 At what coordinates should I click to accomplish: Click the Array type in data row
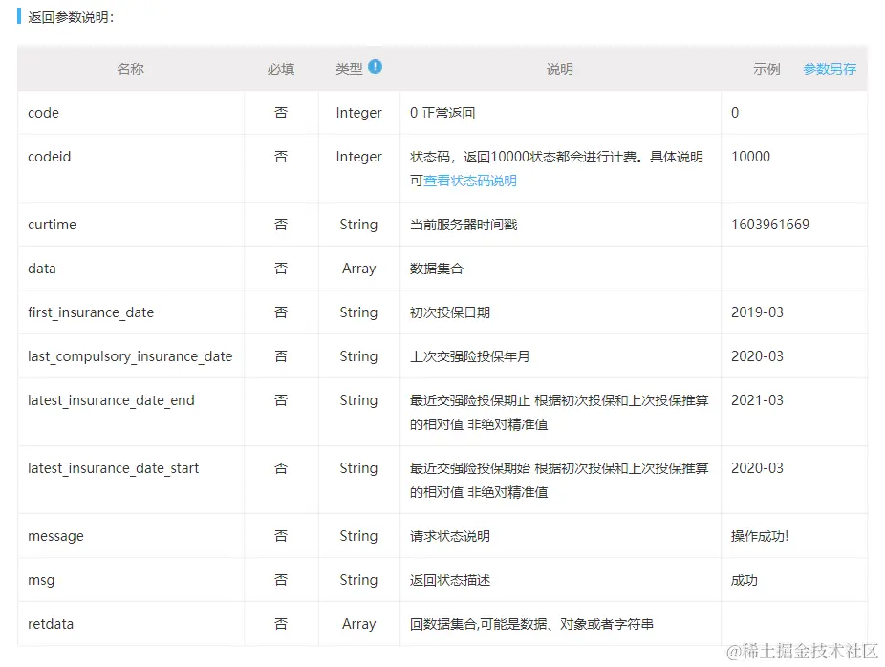[x=359, y=269]
